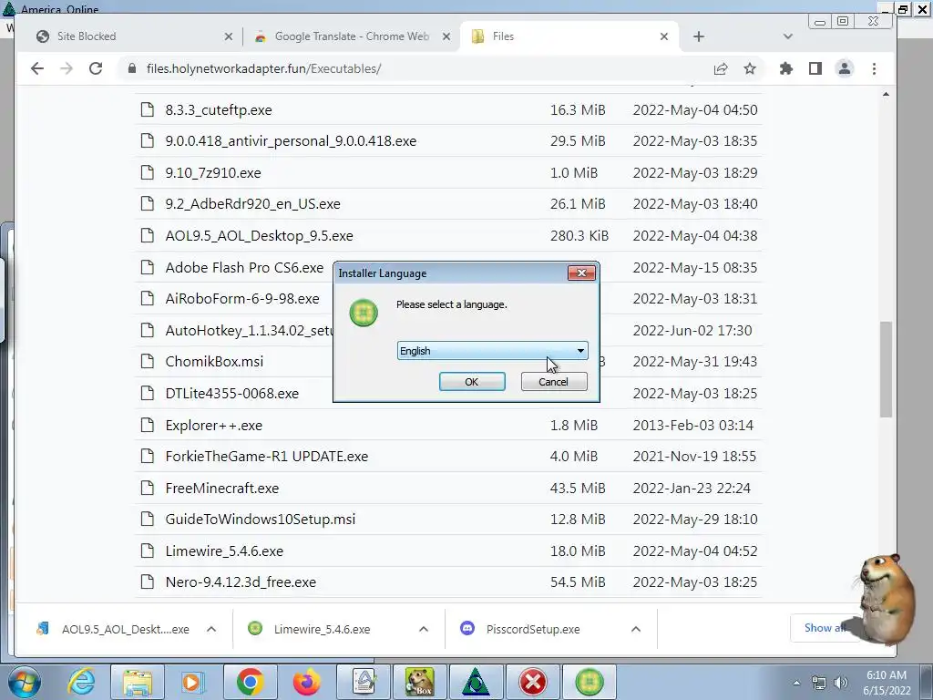This screenshot has width=933, height=700.
Task: Click the page vertical scrollbar thumb
Action: point(886,369)
